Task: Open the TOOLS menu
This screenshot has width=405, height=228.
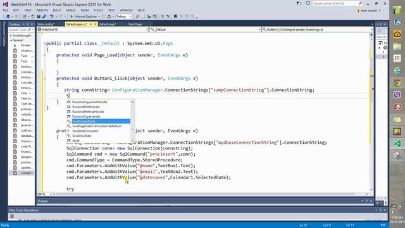Action: pyautogui.click(x=98, y=10)
